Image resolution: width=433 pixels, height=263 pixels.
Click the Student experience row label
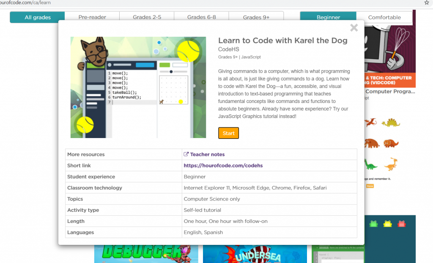pos(91,177)
